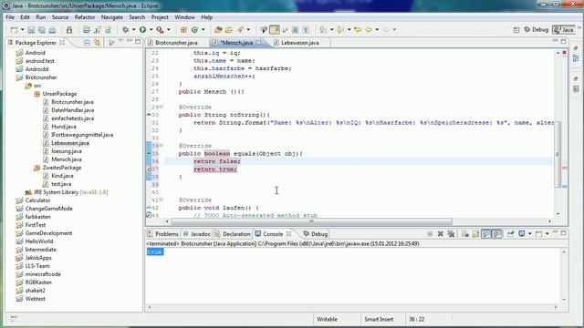Minimize the Package Explorer panel

130,41
